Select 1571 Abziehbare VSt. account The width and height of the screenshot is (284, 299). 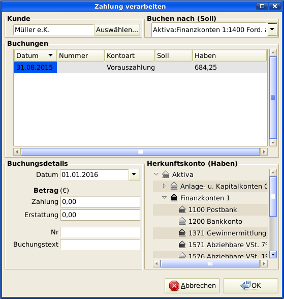click(x=210, y=245)
